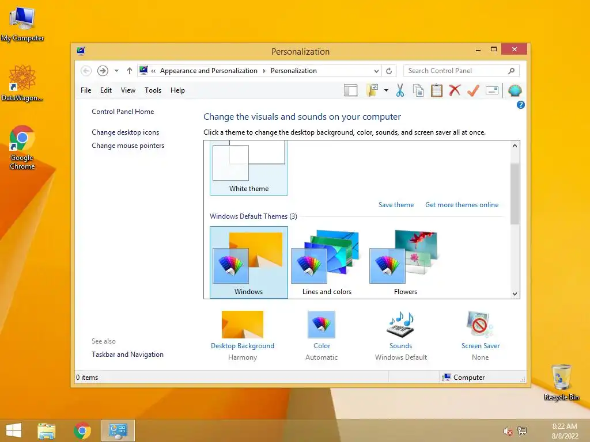Open the dropdown arrow beside folder options icon
Viewport: 590px width, 442px height.
click(x=386, y=90)
